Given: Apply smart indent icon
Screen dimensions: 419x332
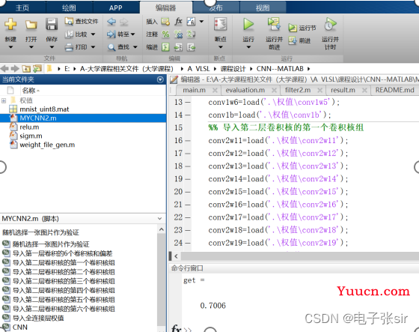Looking at the screenshot, I should [x=165, y=47].
